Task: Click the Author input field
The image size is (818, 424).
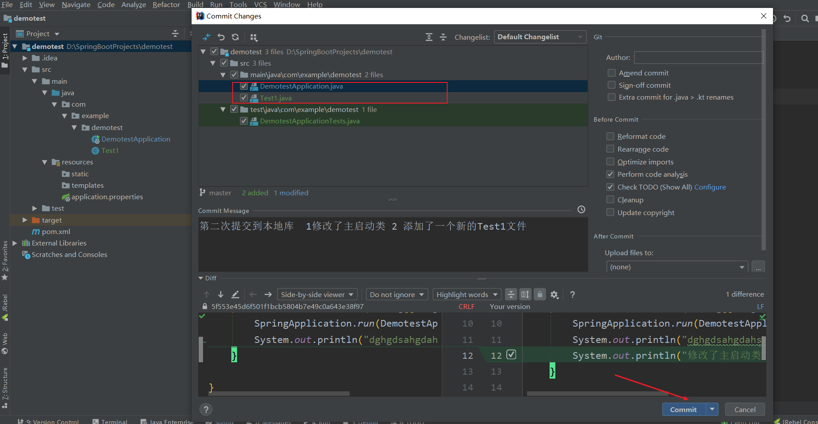Action: (x=699, y=57)
